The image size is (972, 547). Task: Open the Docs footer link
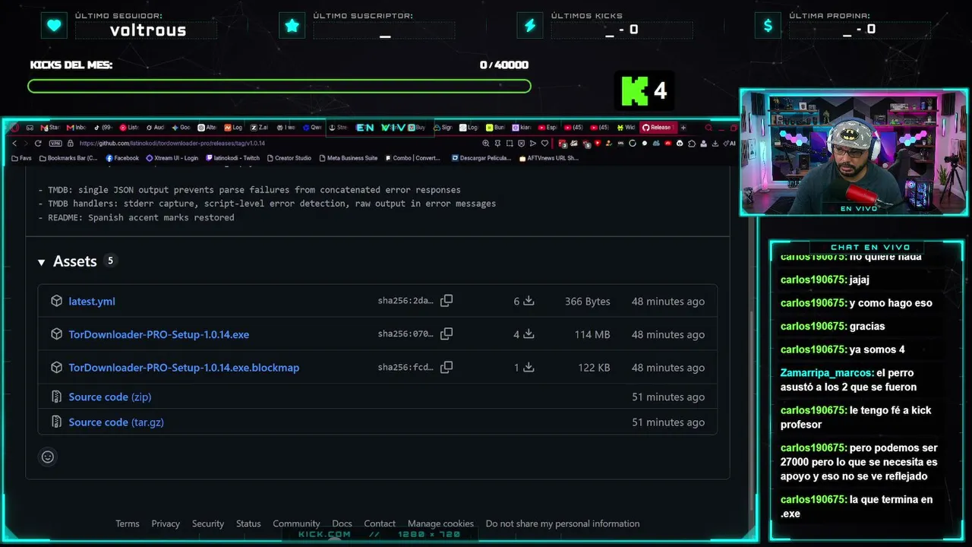tap(342, 523)
